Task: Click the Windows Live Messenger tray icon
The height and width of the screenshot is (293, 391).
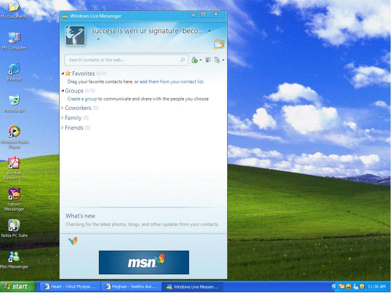Action: click(x=355, y=287)
